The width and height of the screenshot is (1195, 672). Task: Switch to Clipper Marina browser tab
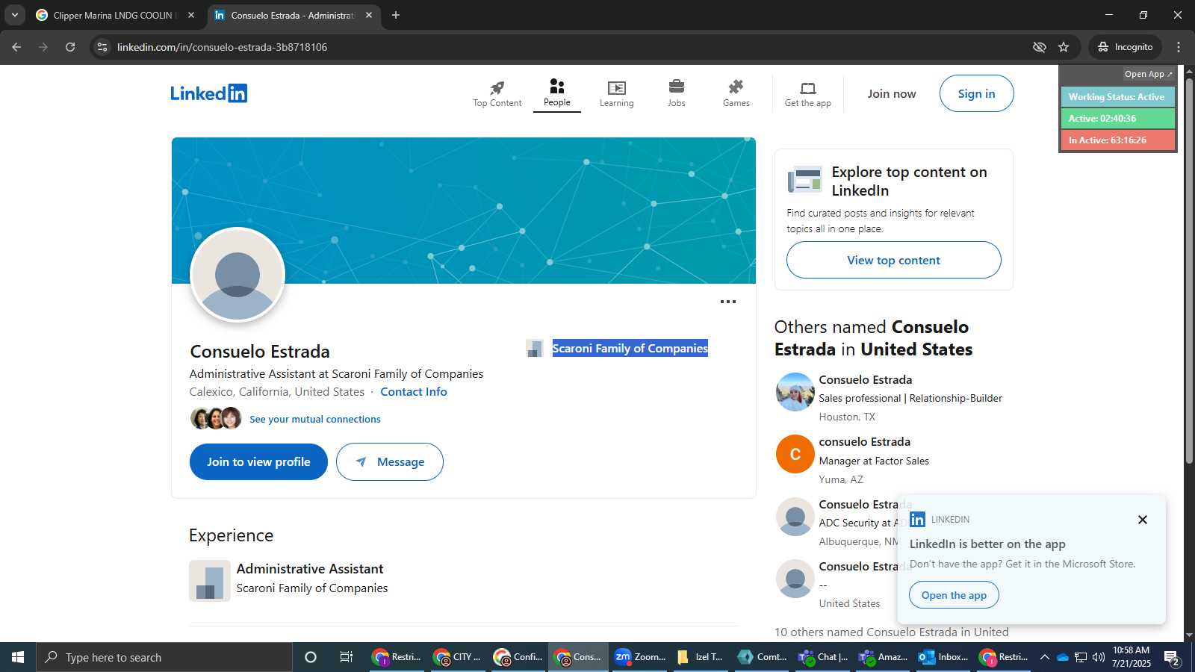click(x=116, y=15)
